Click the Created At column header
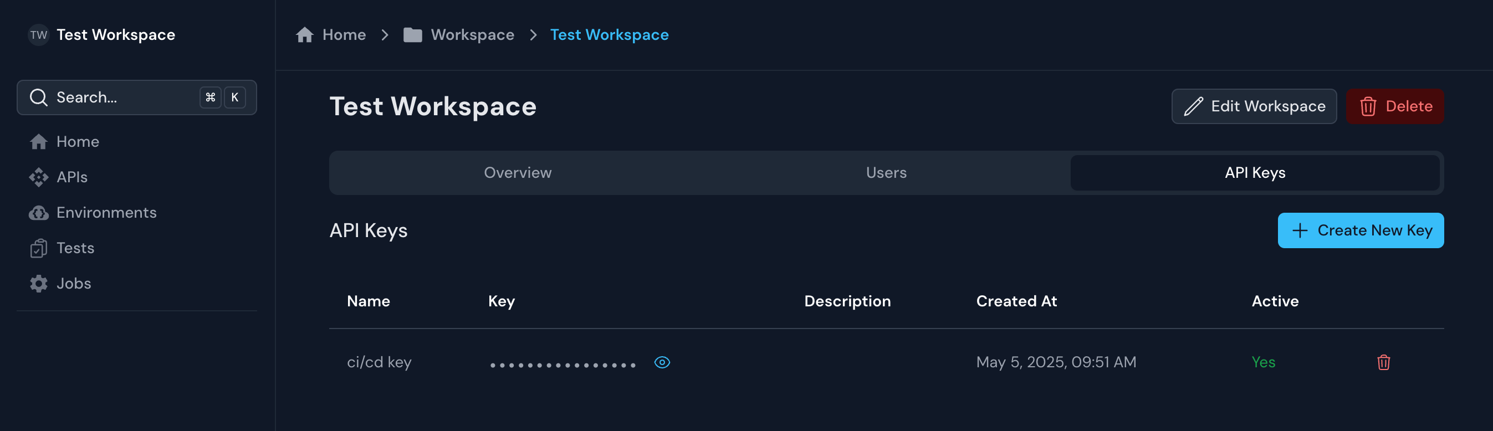Screen dimensions: 1493x431 pyautogui.click(x=1016, y=301)
